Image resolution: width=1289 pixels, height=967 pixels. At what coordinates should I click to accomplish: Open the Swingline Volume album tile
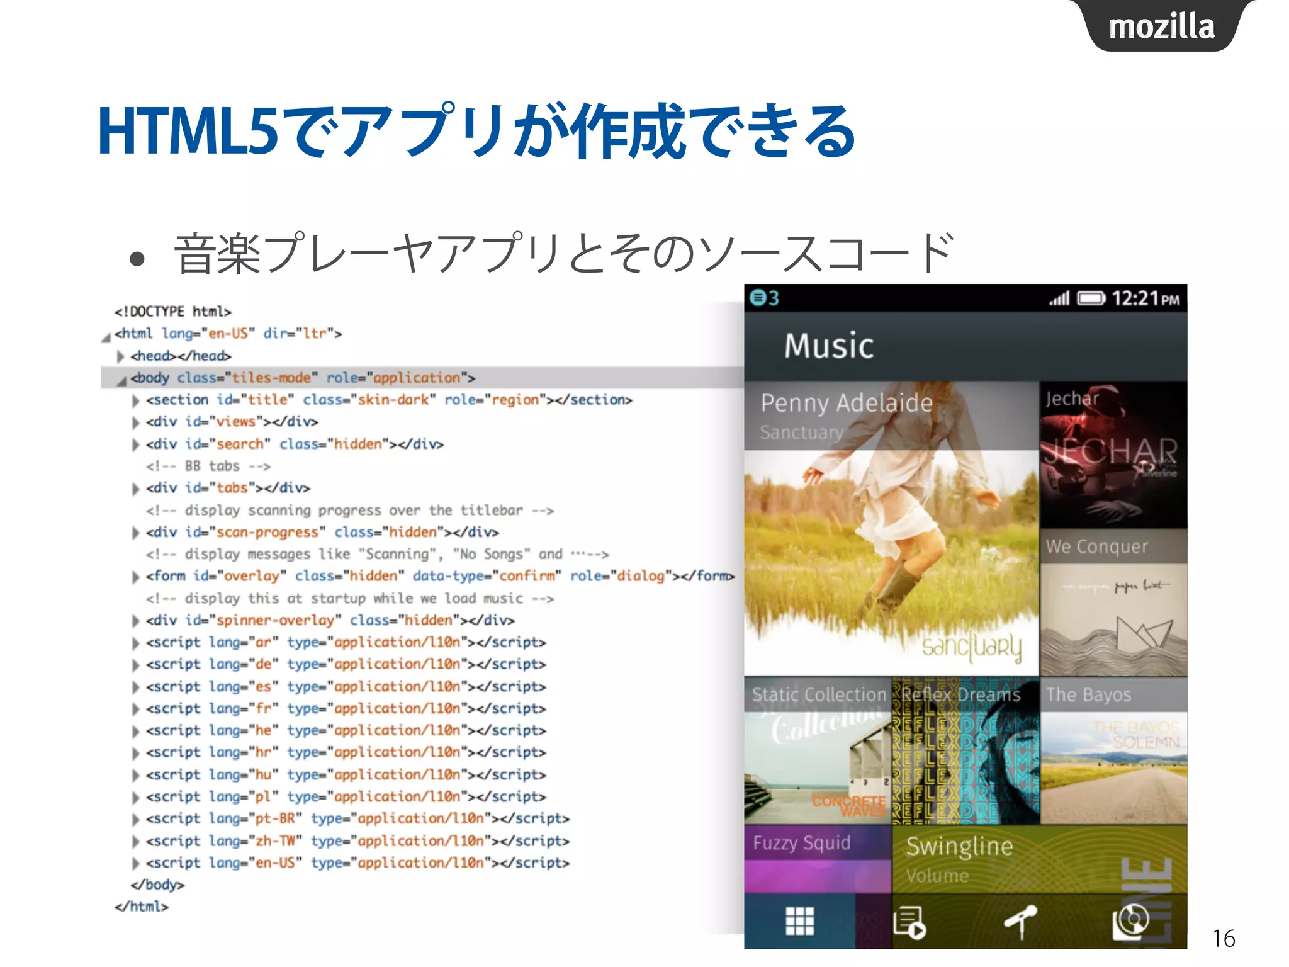tap(1040, 859)
